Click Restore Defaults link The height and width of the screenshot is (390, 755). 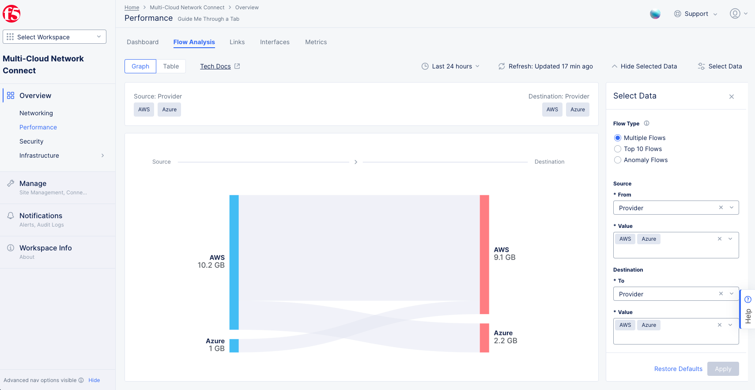click(x=678, y=369)
